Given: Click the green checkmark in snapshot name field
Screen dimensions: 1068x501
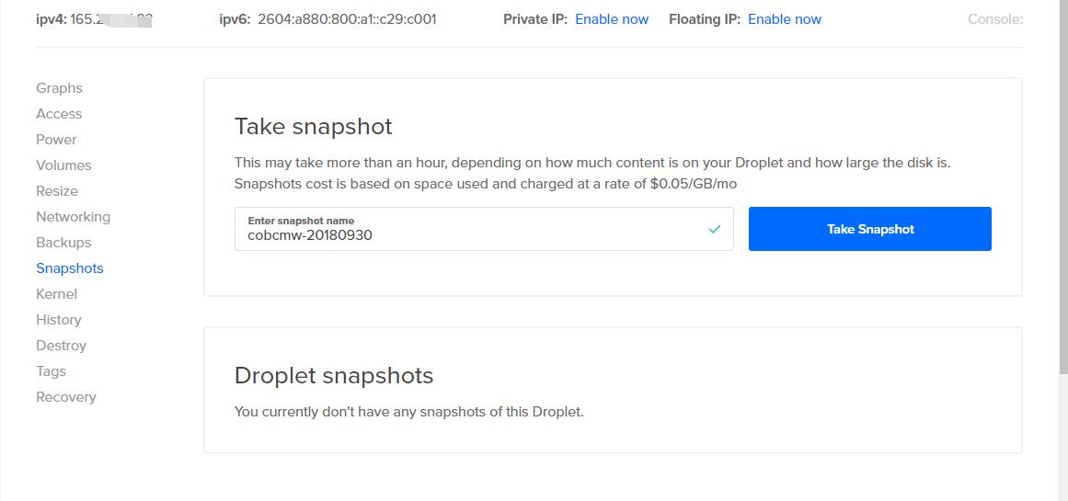Looking at the screenshot, I should (715, 229).
